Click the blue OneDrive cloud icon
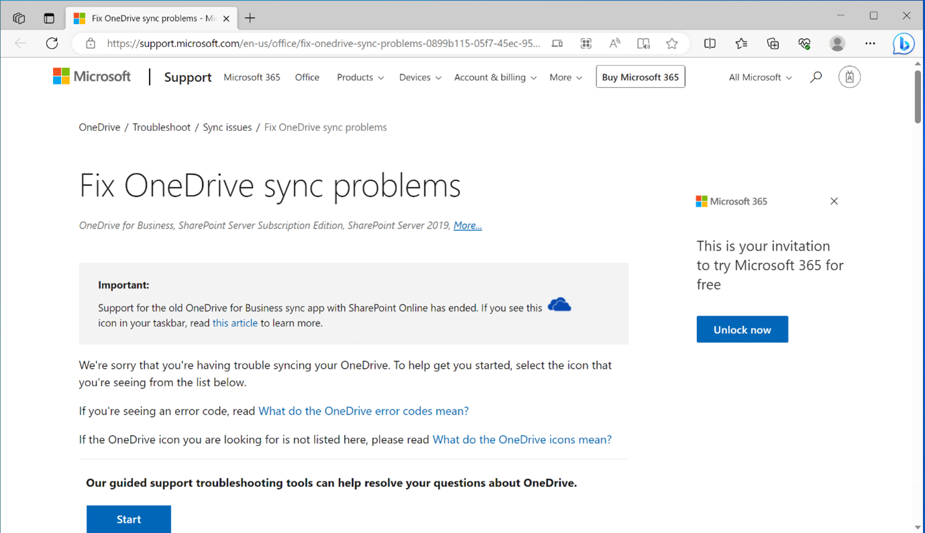The image size is (925, 533). [559, 305]
